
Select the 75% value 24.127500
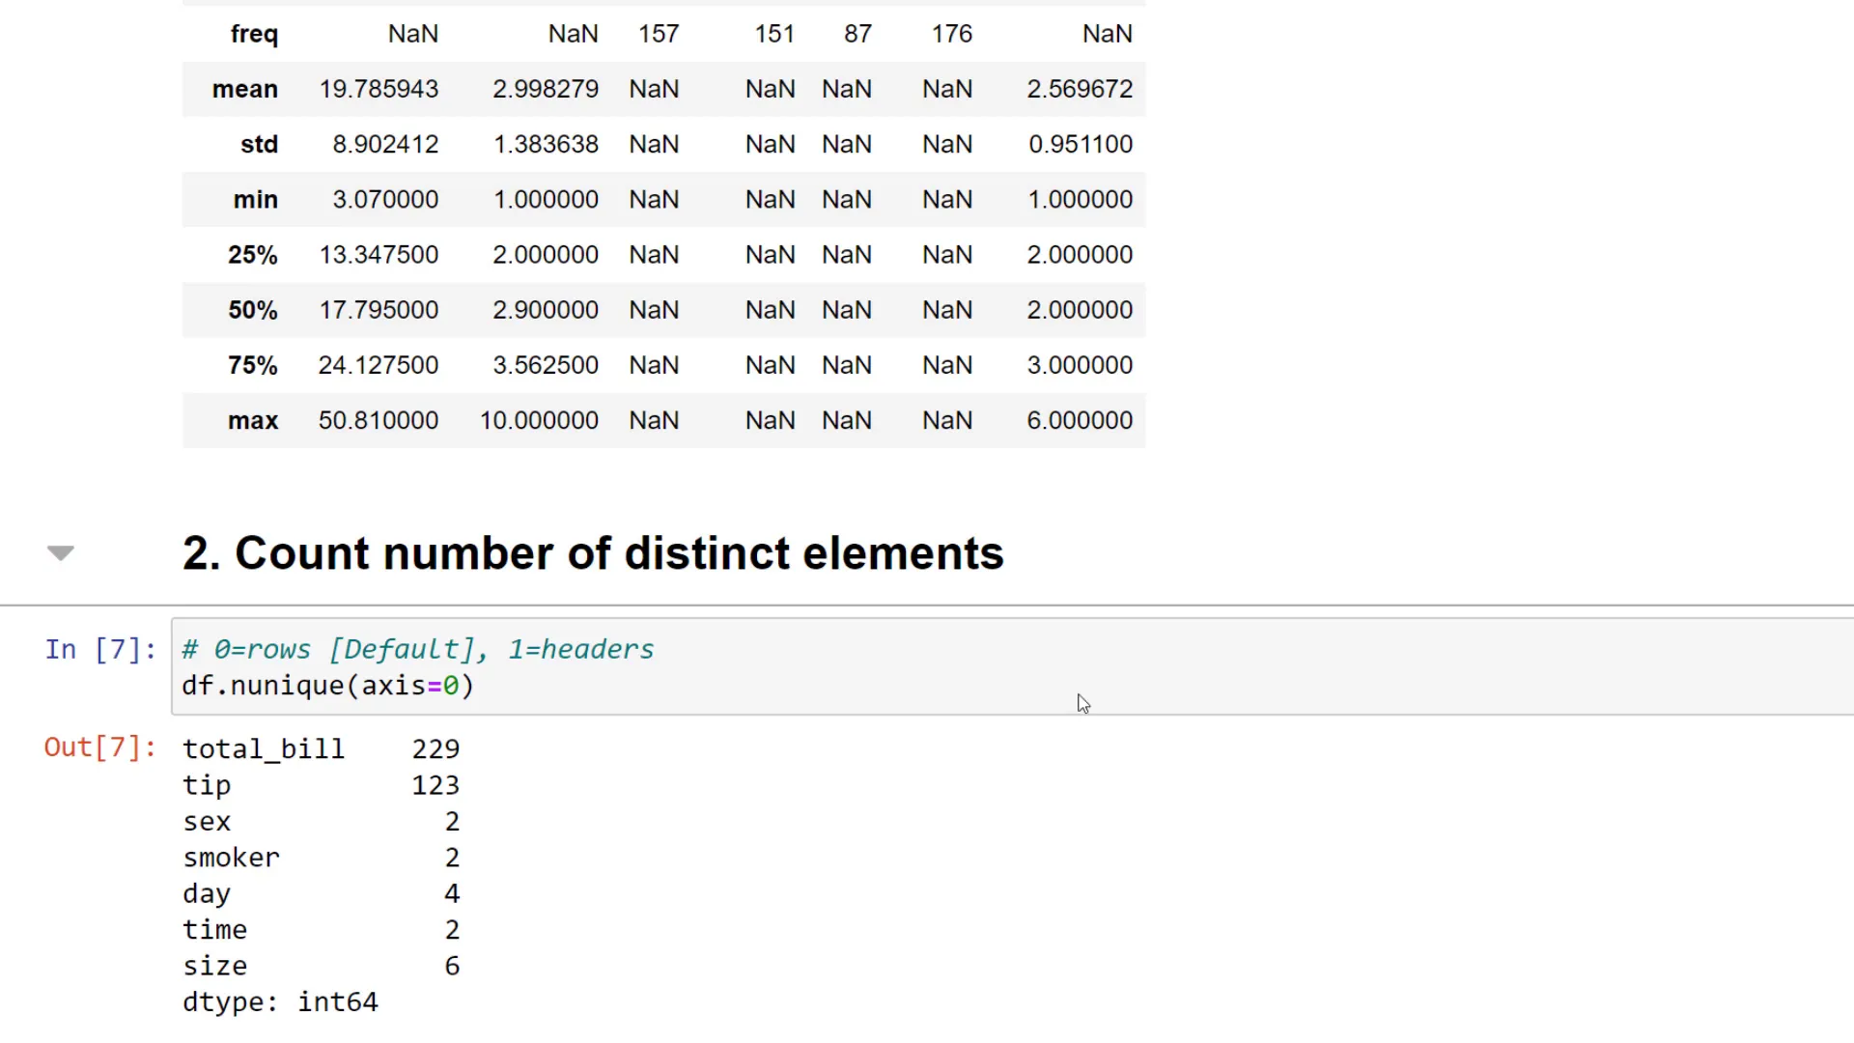378,365
